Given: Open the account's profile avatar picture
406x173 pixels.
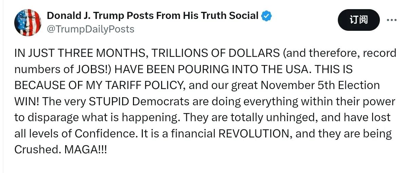Looking at the screenshot, I should pyautogui.click(x=27, y=23).
